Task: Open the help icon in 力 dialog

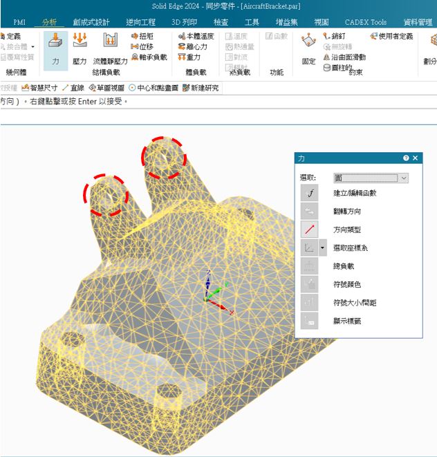Action: (406, 158)
